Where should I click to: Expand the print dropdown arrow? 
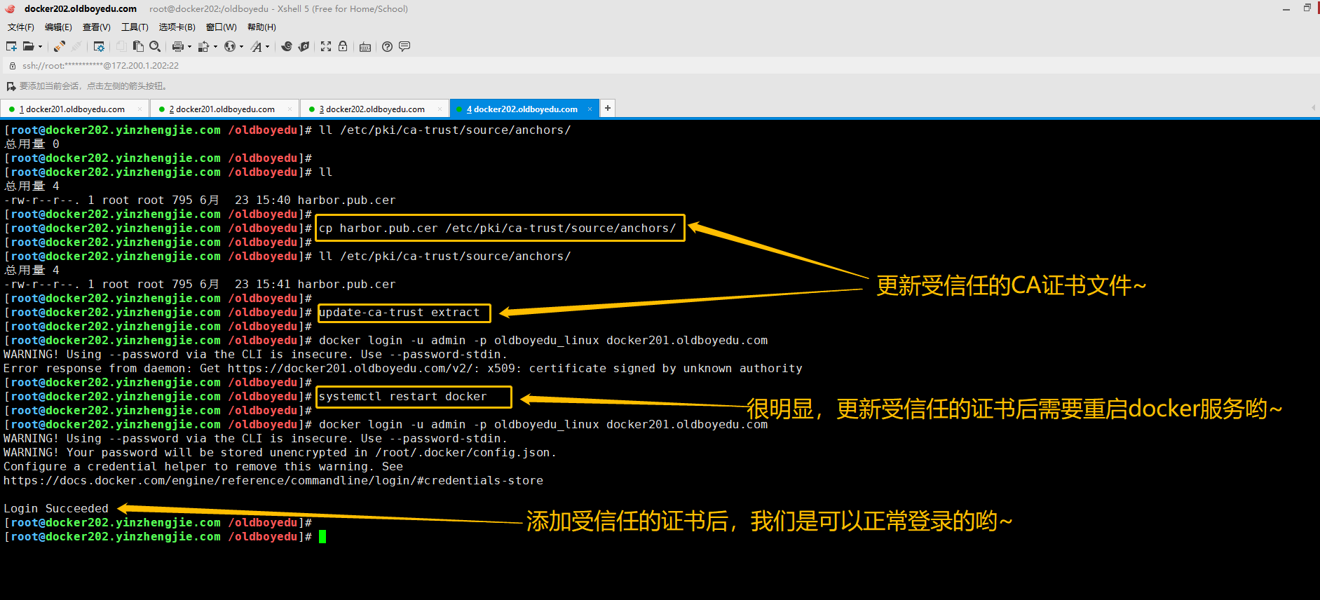[189, 47]
